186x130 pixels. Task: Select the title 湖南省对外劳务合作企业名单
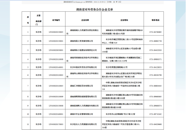pyautogui.click(x=94, y=9)
